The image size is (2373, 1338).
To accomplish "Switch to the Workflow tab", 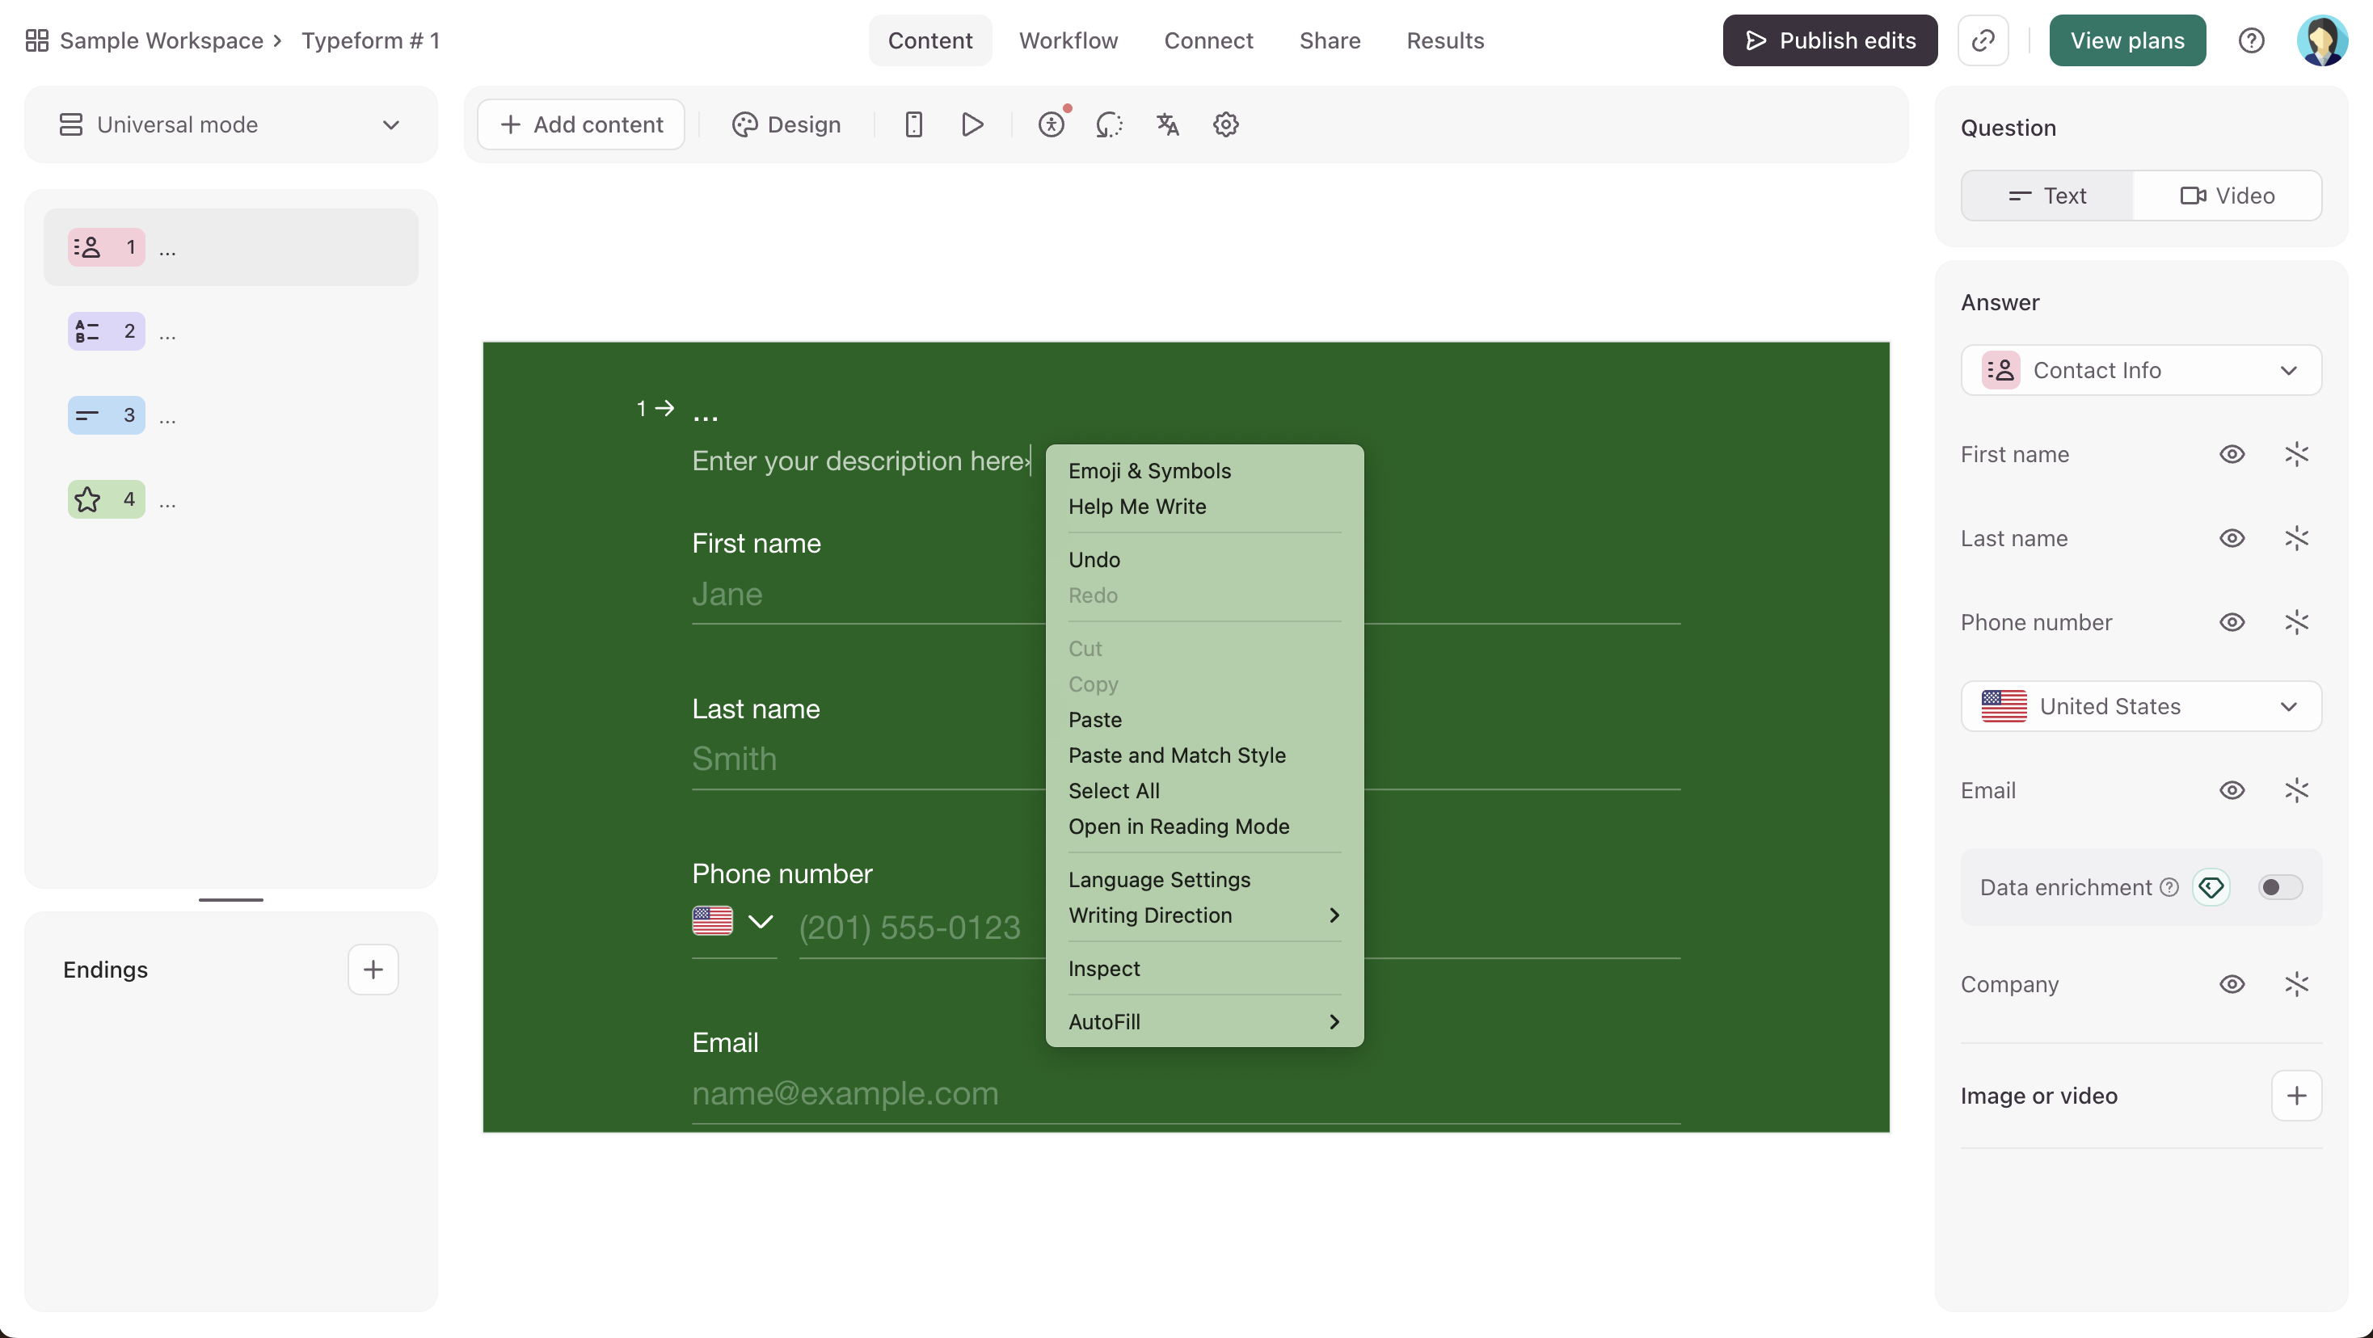I will [1068, 40].
